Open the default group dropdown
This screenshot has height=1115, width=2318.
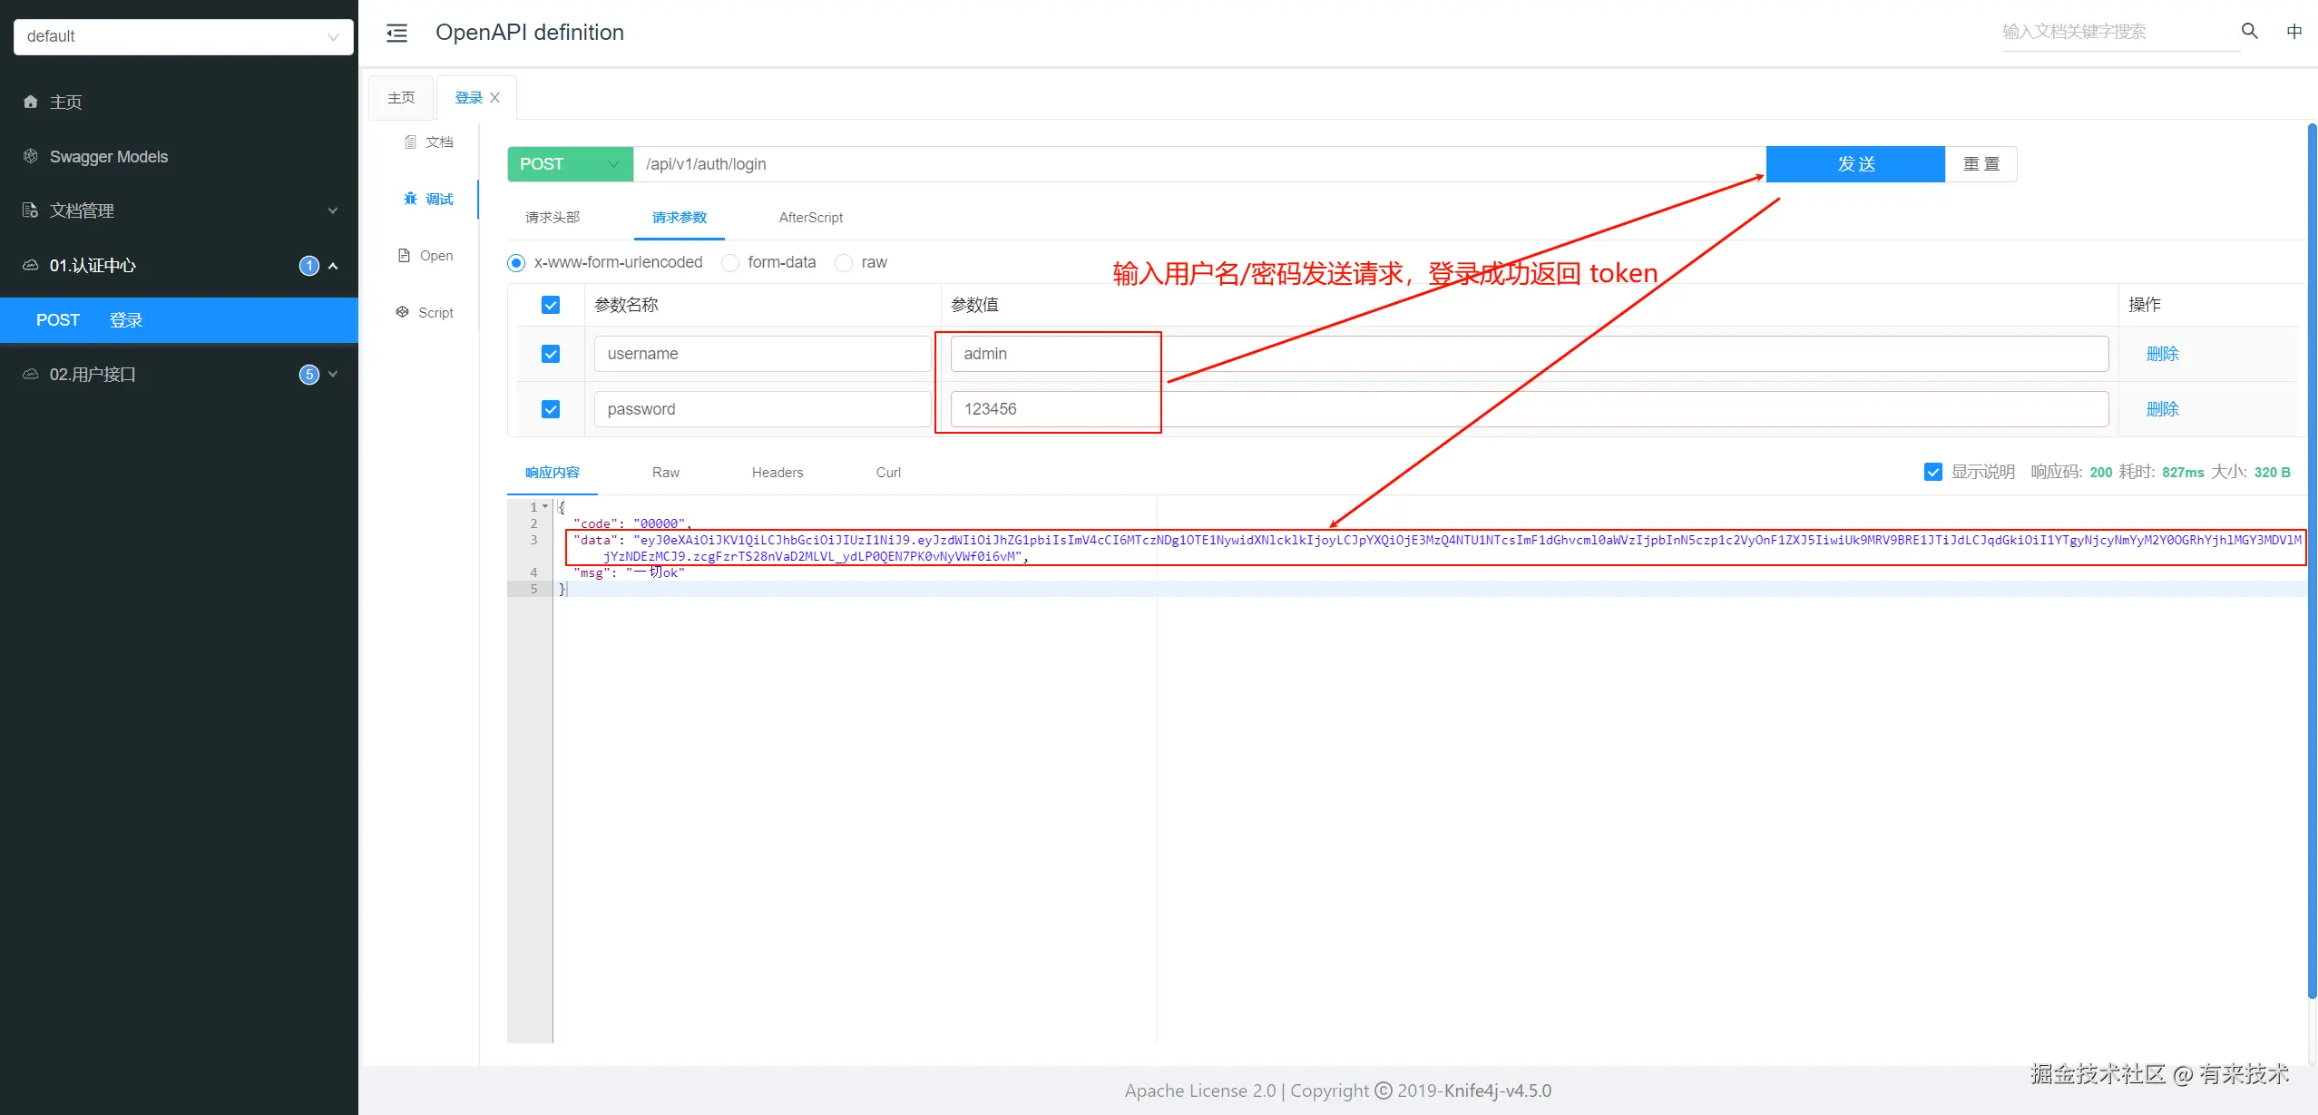(x=183, y=36)
